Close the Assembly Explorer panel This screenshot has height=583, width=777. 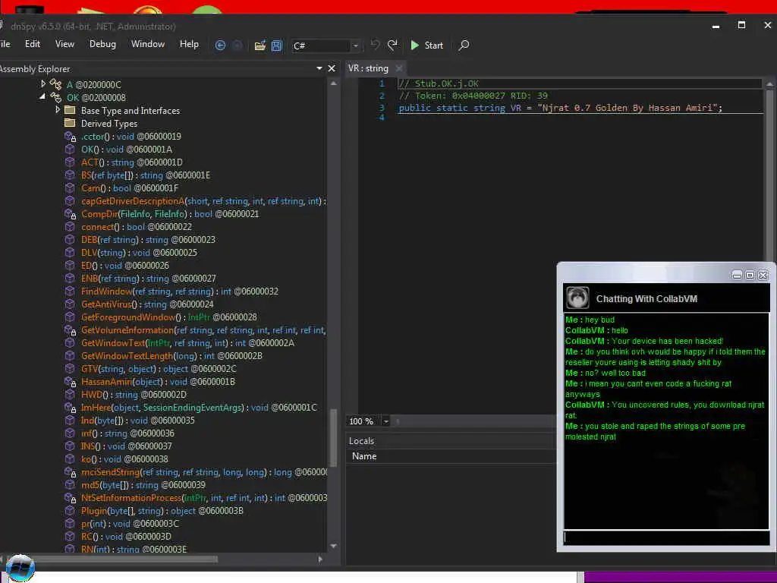click(x=332, y=68)
